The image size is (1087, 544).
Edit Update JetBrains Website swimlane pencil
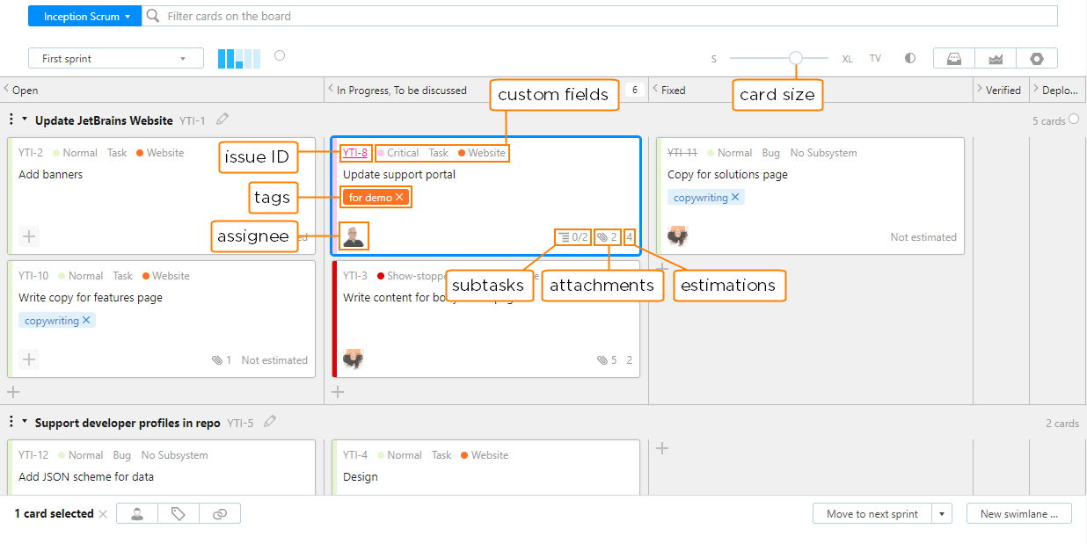223,120
